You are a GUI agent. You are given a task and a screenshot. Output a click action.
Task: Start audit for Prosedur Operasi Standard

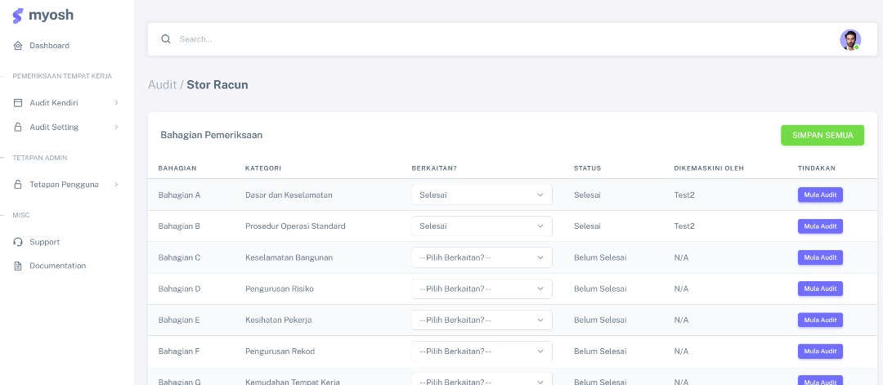click(x=819, y=226)
